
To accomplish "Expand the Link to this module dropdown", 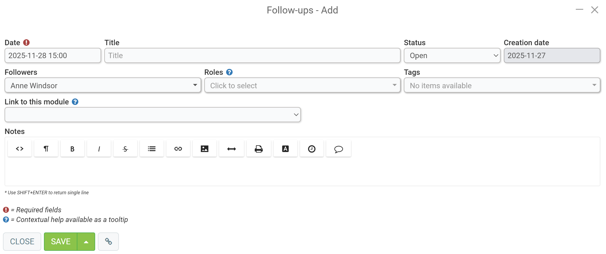I will (x=153, y=115).
